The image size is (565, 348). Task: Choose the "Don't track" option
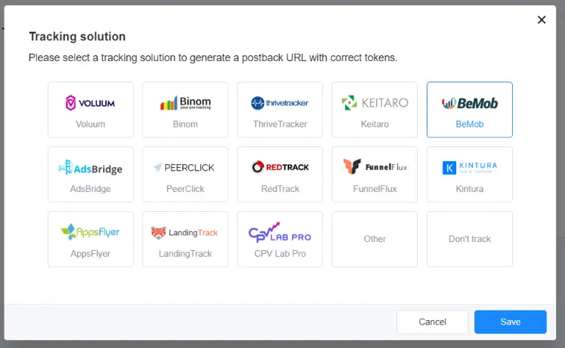(x=469, y=239)
